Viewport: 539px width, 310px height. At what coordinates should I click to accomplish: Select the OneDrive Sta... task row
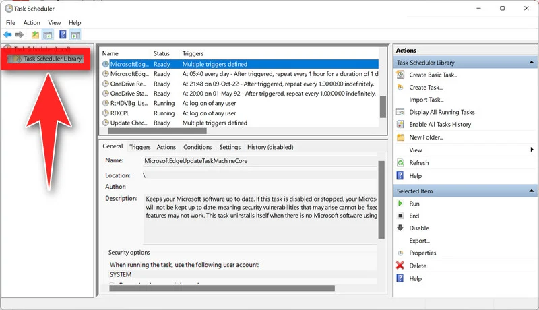[240, 94]
